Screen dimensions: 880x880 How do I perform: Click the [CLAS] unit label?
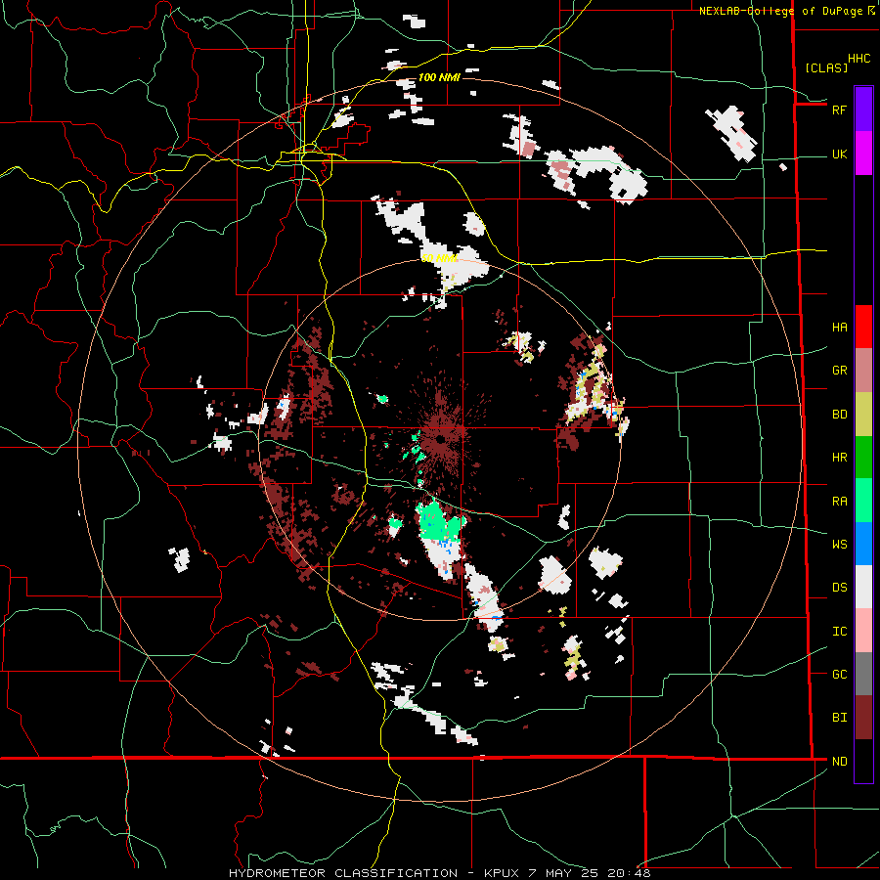coord(826,68)
